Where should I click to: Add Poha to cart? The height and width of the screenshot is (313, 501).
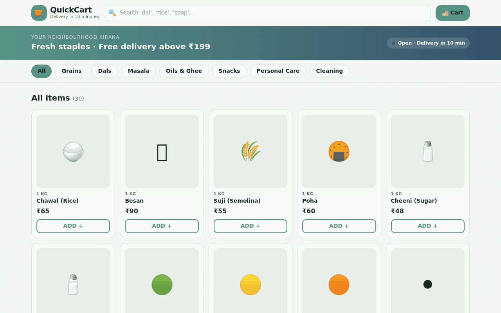pyautogui.click(x=339, y=226)
